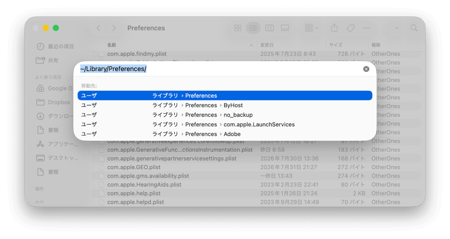Image resolution: width=450 pixels, height=239 pixels.
Task: Zoom the Finder window with green button
Action: [56, 28]
